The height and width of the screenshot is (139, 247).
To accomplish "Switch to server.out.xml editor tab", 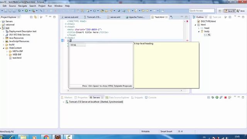I will [71, 17].
